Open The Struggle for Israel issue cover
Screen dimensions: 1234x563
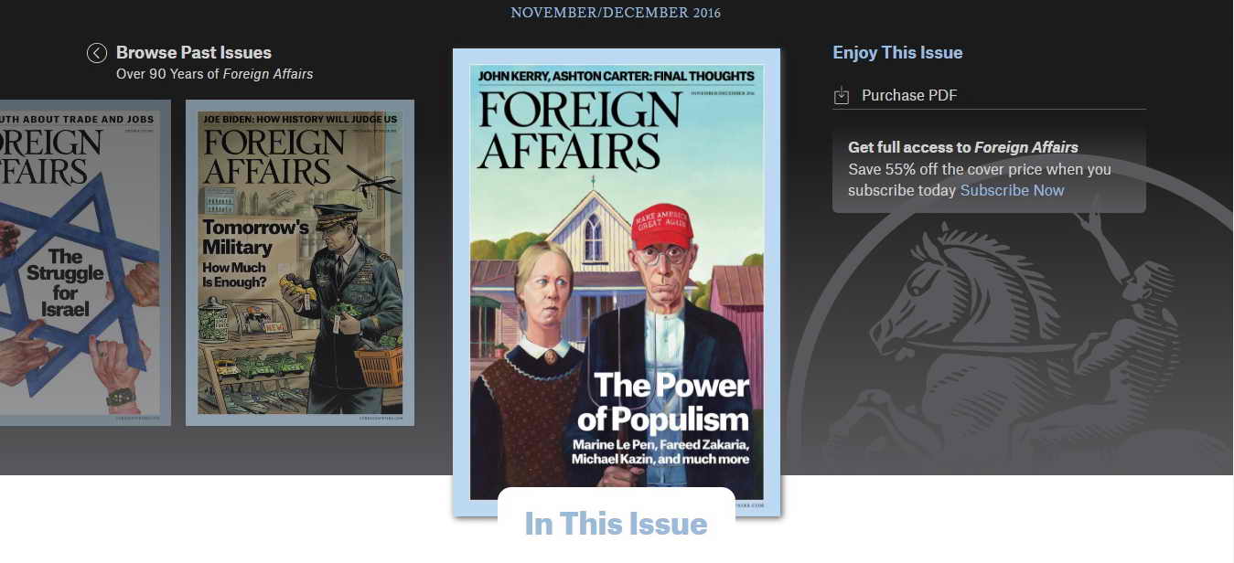pyautogui.click(x=85, y=262)
